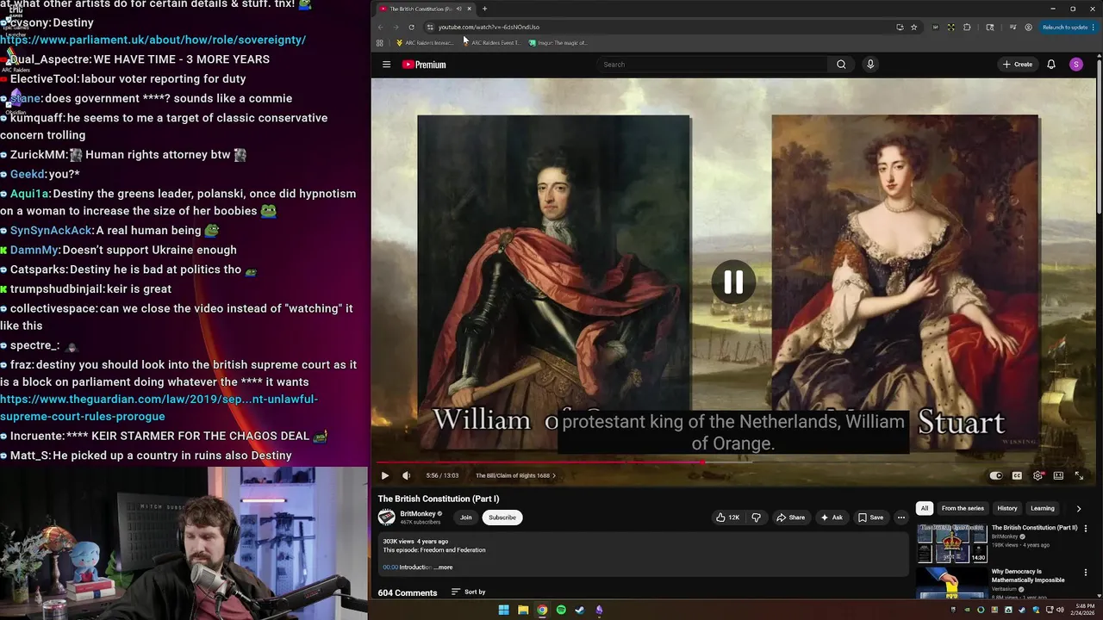Image resolution: width=1103 pixels, height=620 pixels.
Task: Play the video from the player bar
Action: point(385,475)
